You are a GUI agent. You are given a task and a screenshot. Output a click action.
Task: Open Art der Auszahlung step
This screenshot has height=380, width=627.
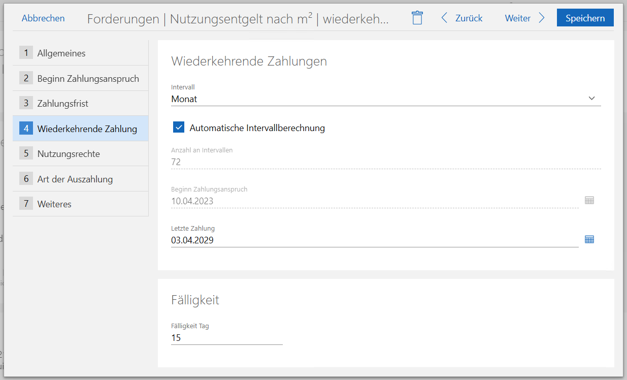tap(75, 179)
